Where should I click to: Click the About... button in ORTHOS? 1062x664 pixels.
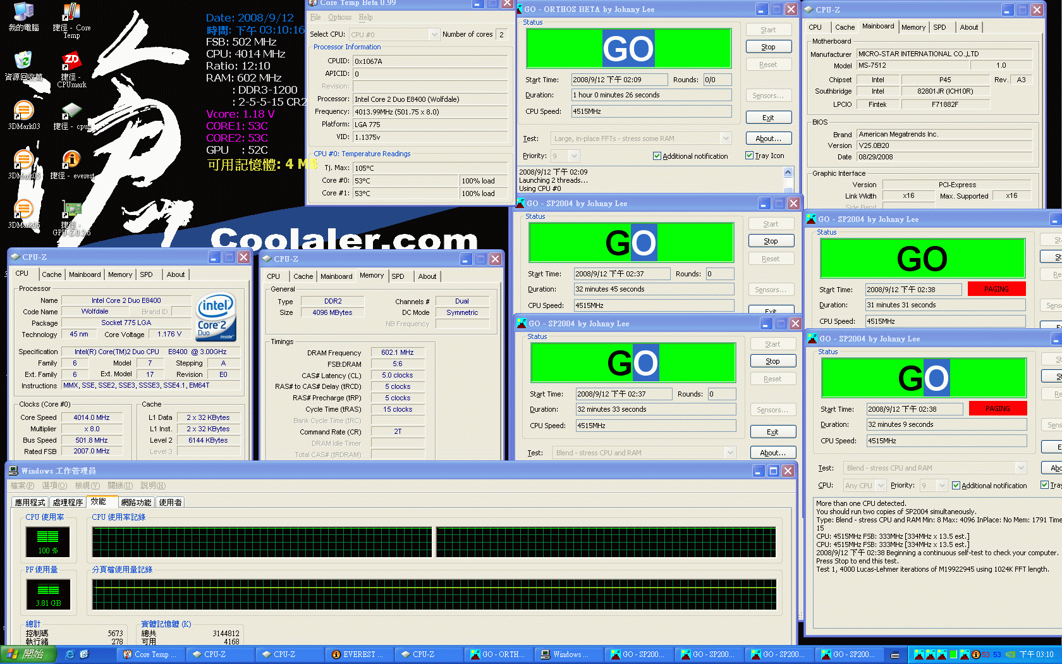[x=768, y=138]
